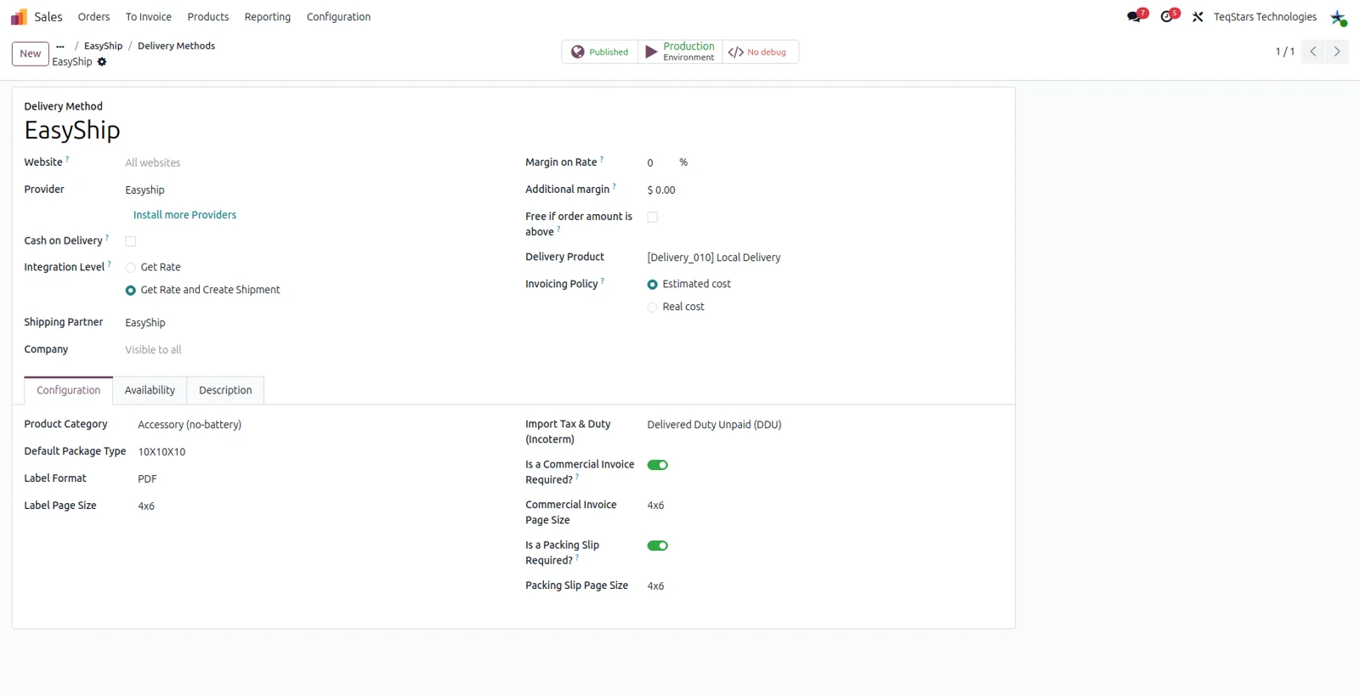This screenshot has height=696, width=1360.
Task: Open the To Invoice menu
Action: [x=149, y=17]
